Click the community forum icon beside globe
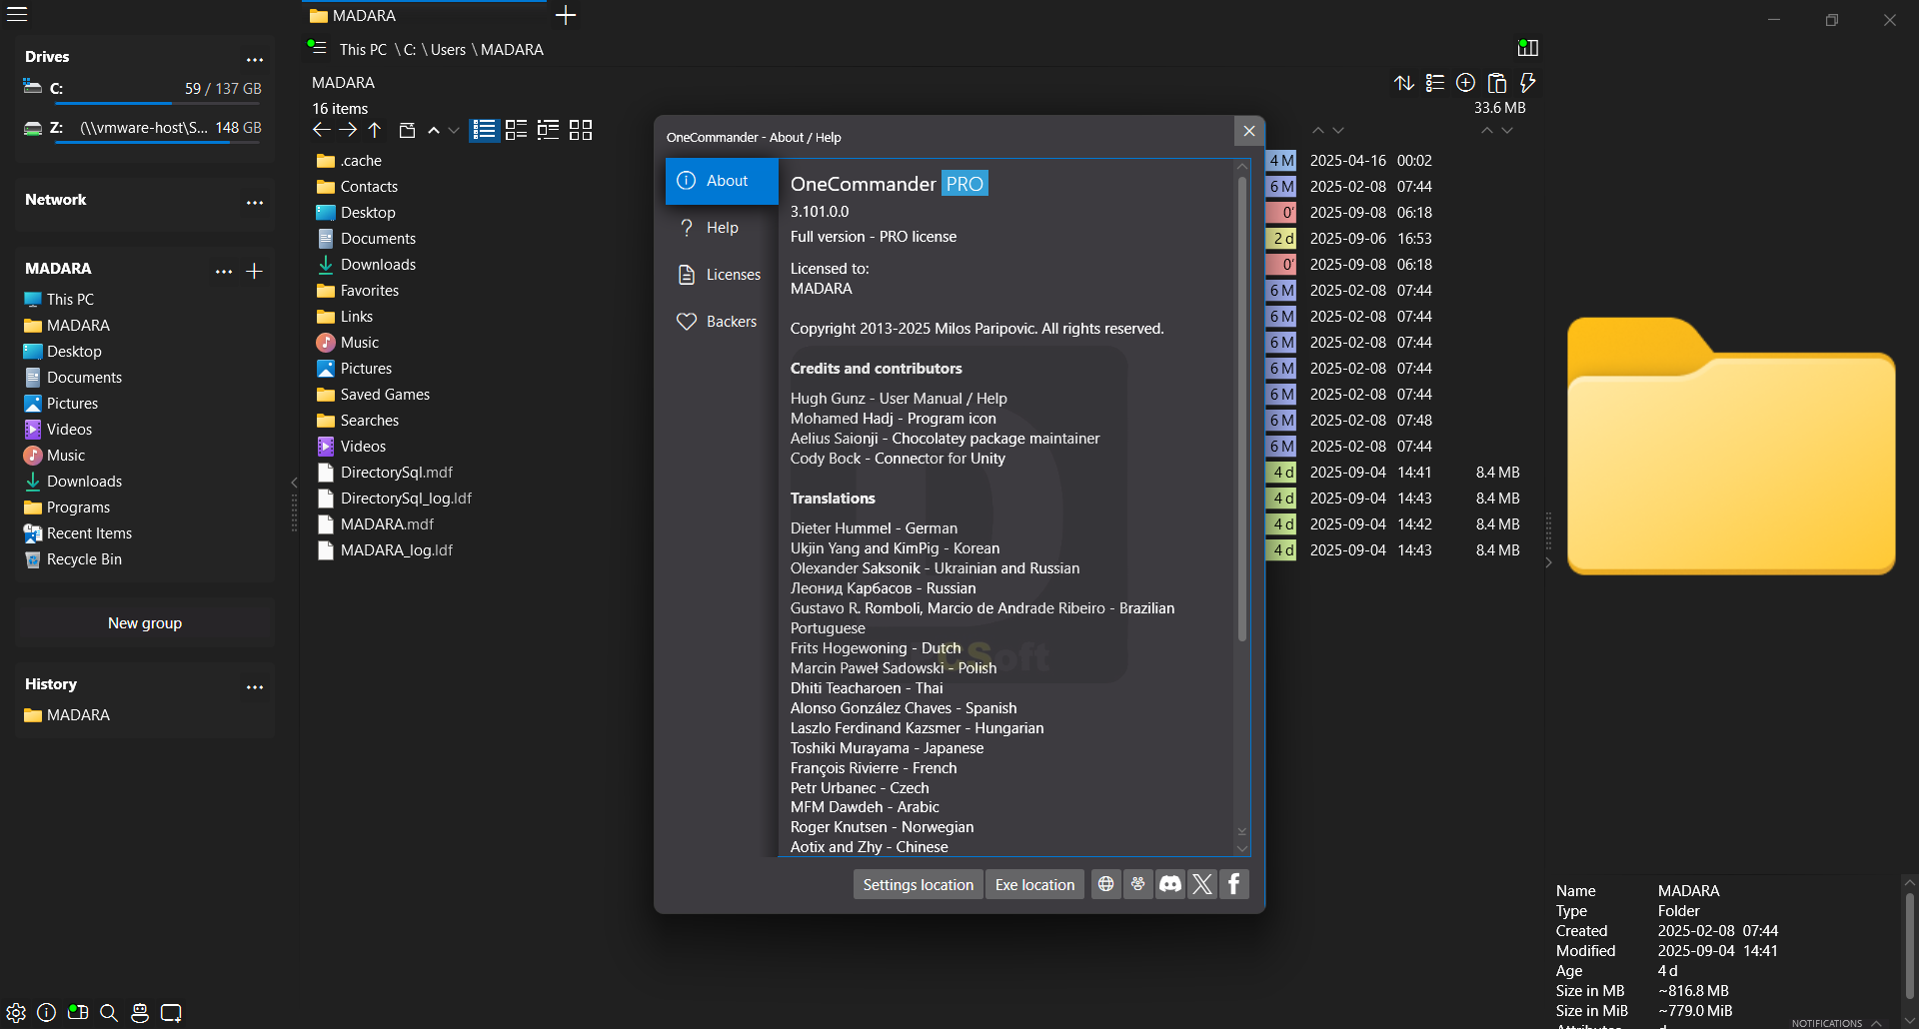The image size is (1919, 1029). tap(1137, 884)
